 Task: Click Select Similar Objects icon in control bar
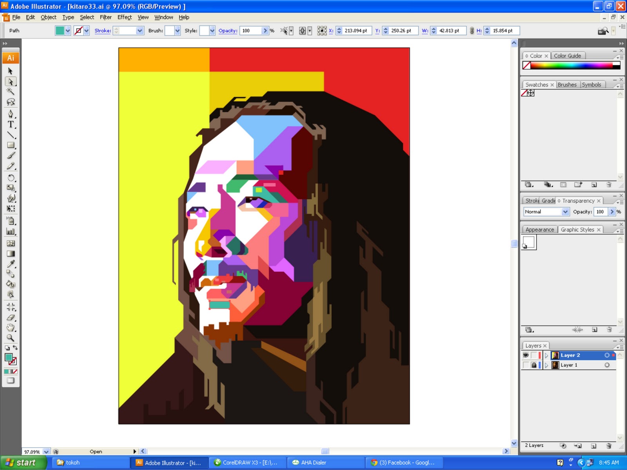[x=284, y=31]
